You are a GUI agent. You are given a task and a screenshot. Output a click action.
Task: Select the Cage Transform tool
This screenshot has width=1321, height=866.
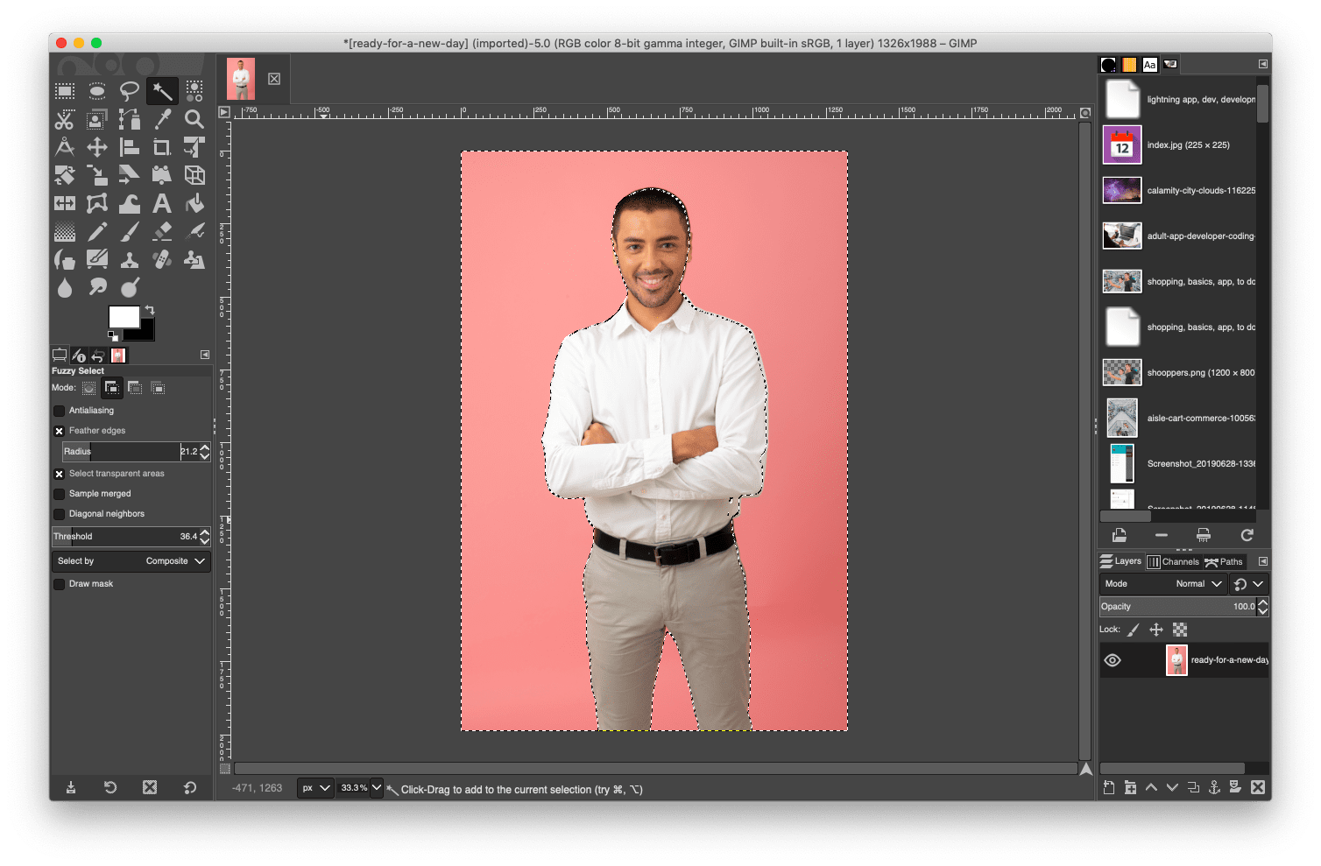click(x=97, y=203)
